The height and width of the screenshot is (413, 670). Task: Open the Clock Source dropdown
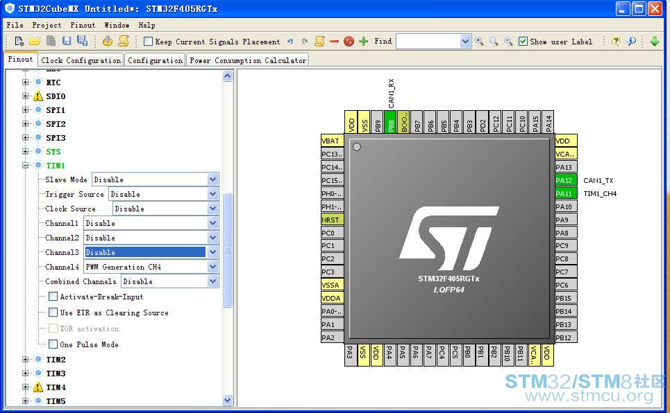(212, 208)
